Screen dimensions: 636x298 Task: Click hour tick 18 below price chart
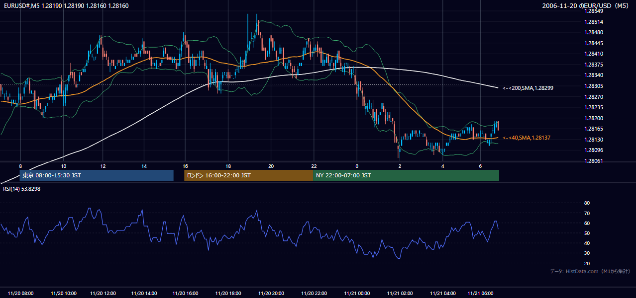(228, 166)
